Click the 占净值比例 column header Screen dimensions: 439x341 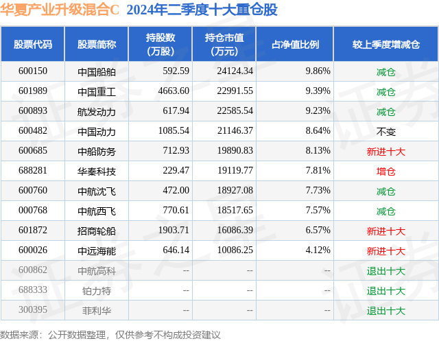point(295,44)
